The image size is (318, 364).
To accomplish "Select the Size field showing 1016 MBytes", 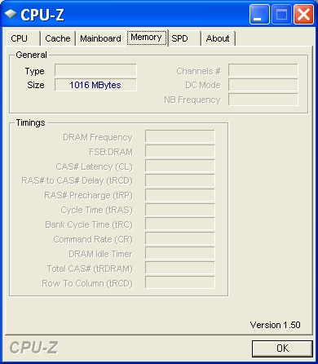I will pyautogui.click(x=95, y=85).
